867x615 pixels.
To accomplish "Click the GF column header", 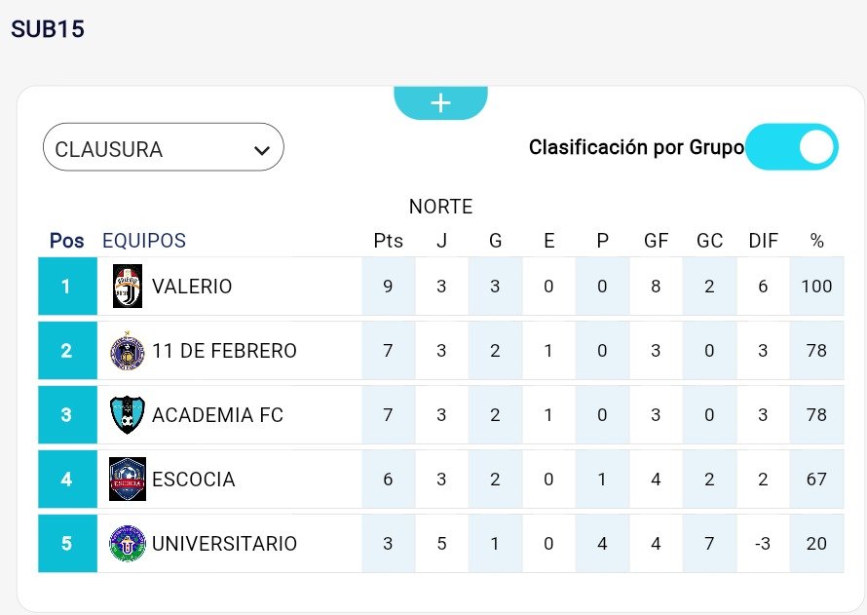I will coord(656,241).
